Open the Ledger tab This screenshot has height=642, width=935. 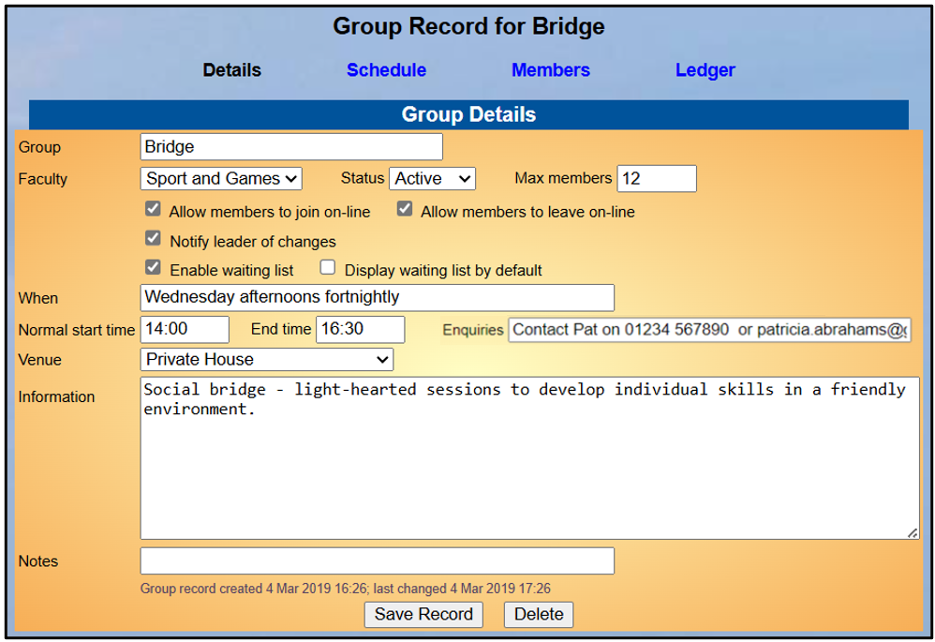pyautogui.click(x=705, y=69)
